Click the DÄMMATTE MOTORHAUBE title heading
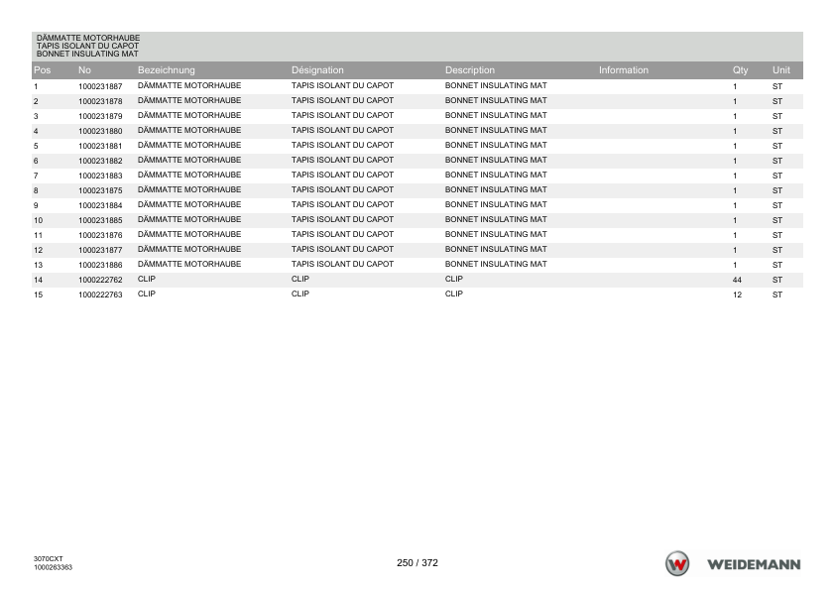The height and width of the screenshot is (590, 835). tap(88, 38)
